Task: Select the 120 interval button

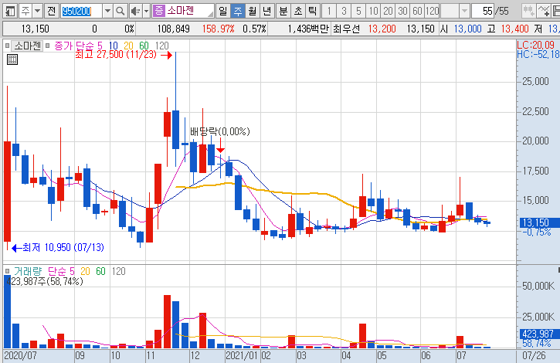Action: [432, 11]
